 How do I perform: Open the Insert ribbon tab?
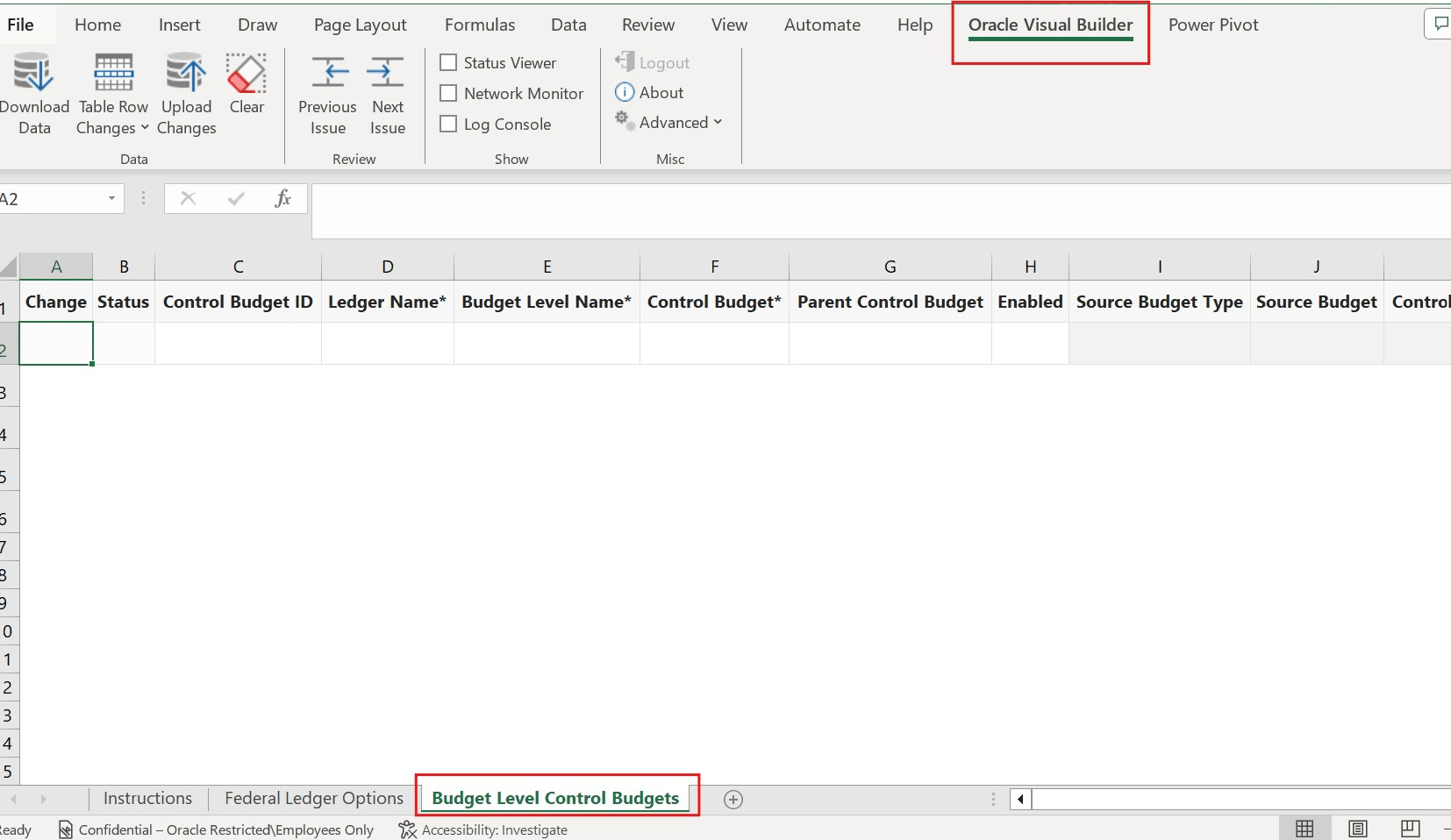(180, 25)
